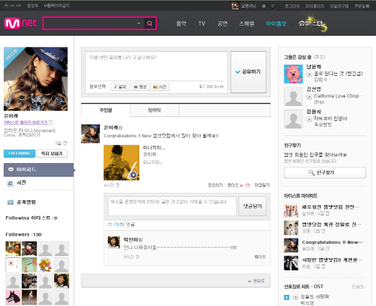The width and height of the screenshot is (376, 306).
Task: Click the comment input text field
Action: coord(172,206)
